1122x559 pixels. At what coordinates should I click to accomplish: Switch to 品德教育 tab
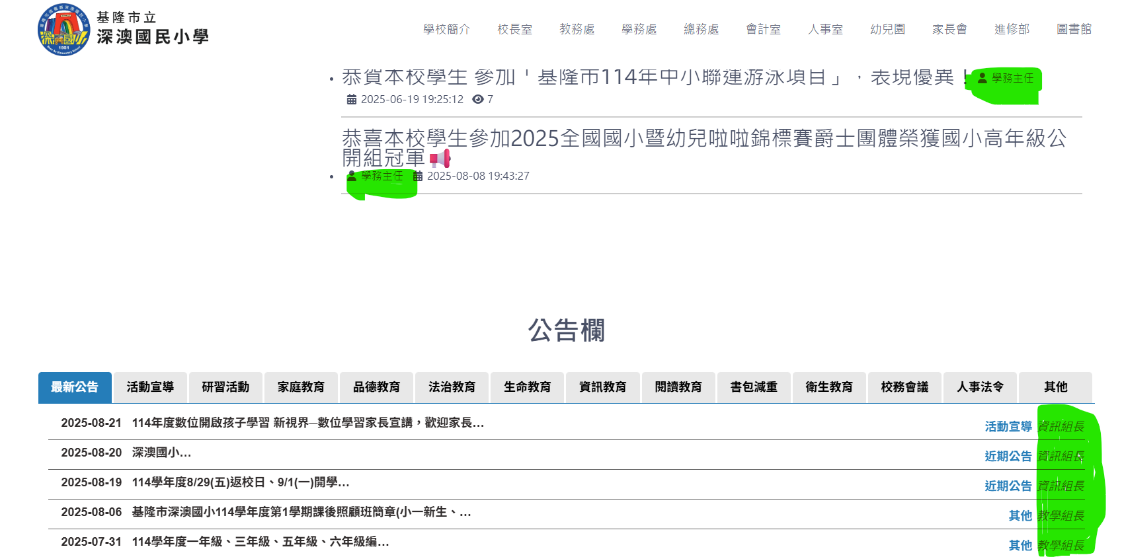point(376,387)
